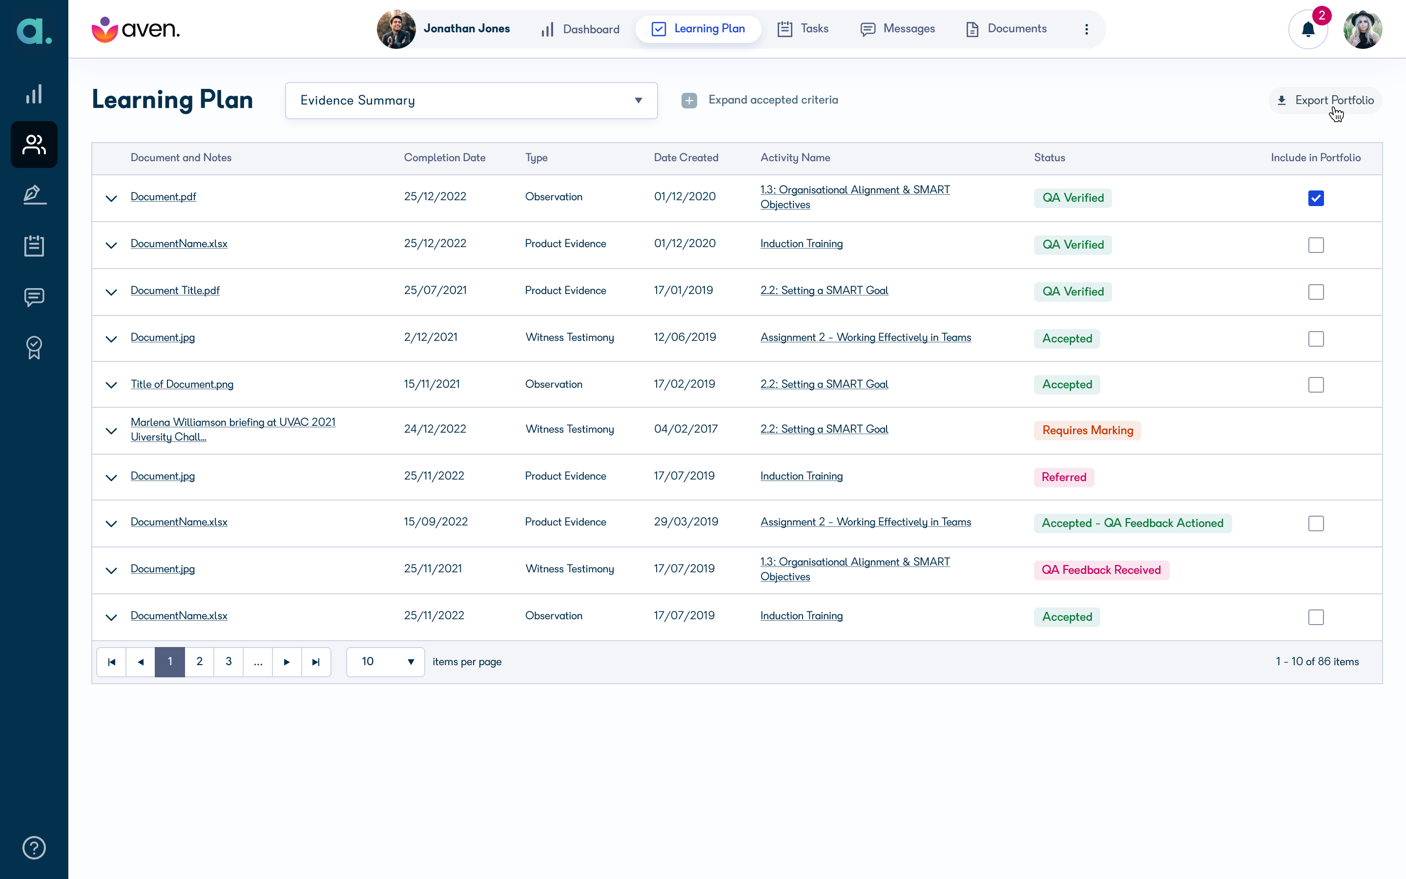Image resolution: width=1406 pixels, height=879 pixels.
Task: Click the teal 'a.' logo in sidebar
Action: tap(34, 31)
